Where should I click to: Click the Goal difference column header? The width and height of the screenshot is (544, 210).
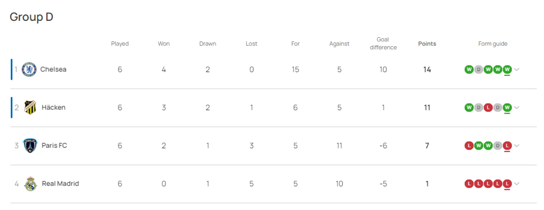click(x=383, y=43)
